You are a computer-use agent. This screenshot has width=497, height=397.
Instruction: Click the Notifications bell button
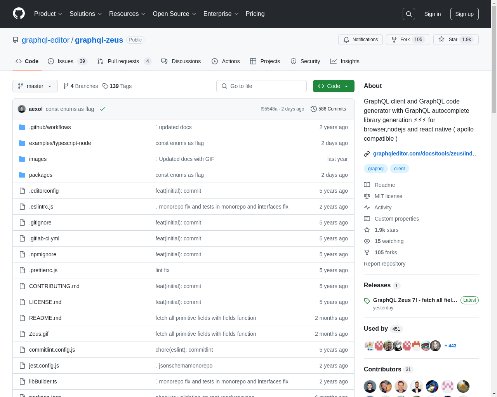click(361, 40)
